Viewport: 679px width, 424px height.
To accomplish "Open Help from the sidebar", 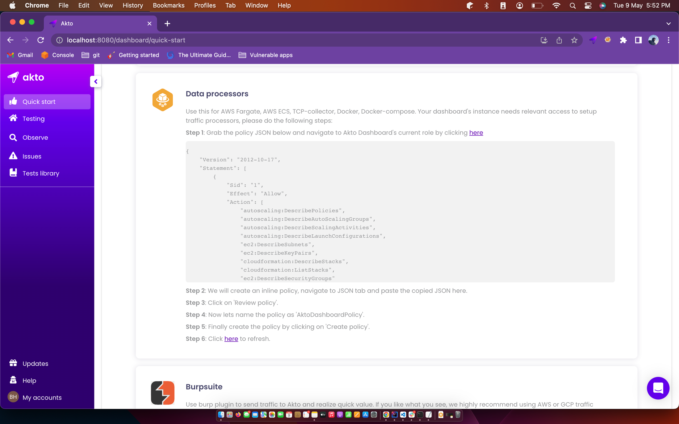I will [29, 381].
